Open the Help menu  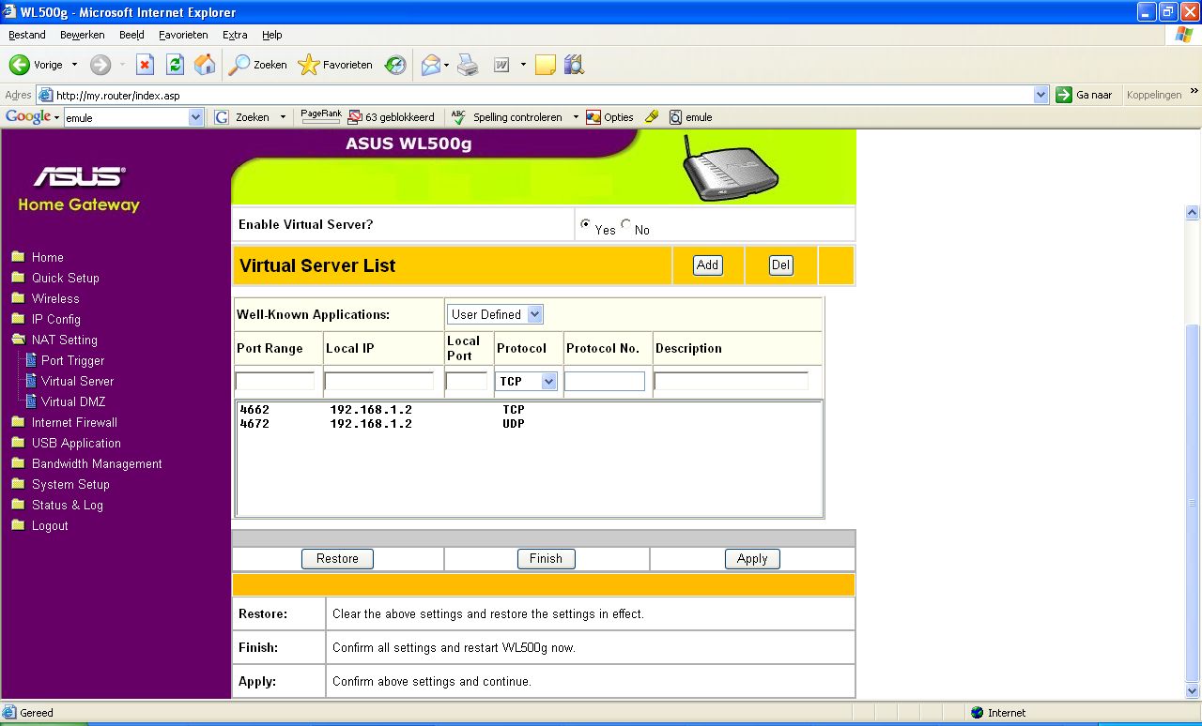pyautogui.click(x=272, y=35)
